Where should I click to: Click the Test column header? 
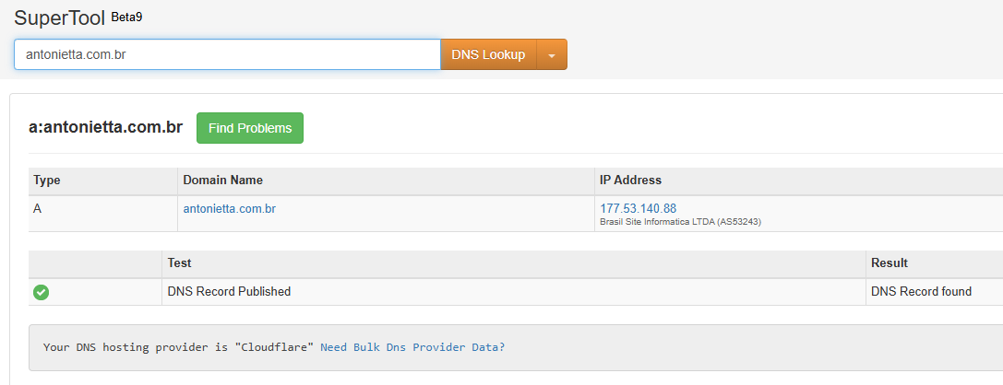180,263
